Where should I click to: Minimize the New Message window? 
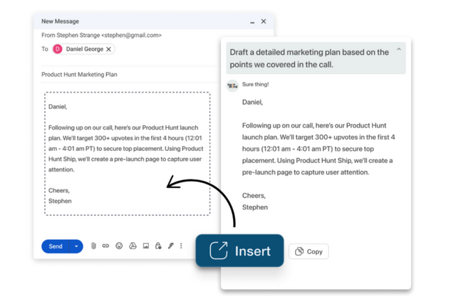click(x=252, y=22)
